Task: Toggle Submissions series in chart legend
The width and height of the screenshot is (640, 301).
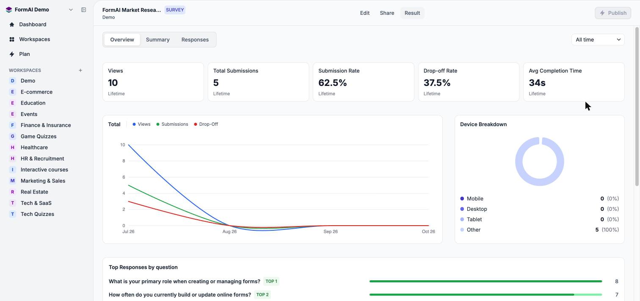Action: [x=172, y=124]
